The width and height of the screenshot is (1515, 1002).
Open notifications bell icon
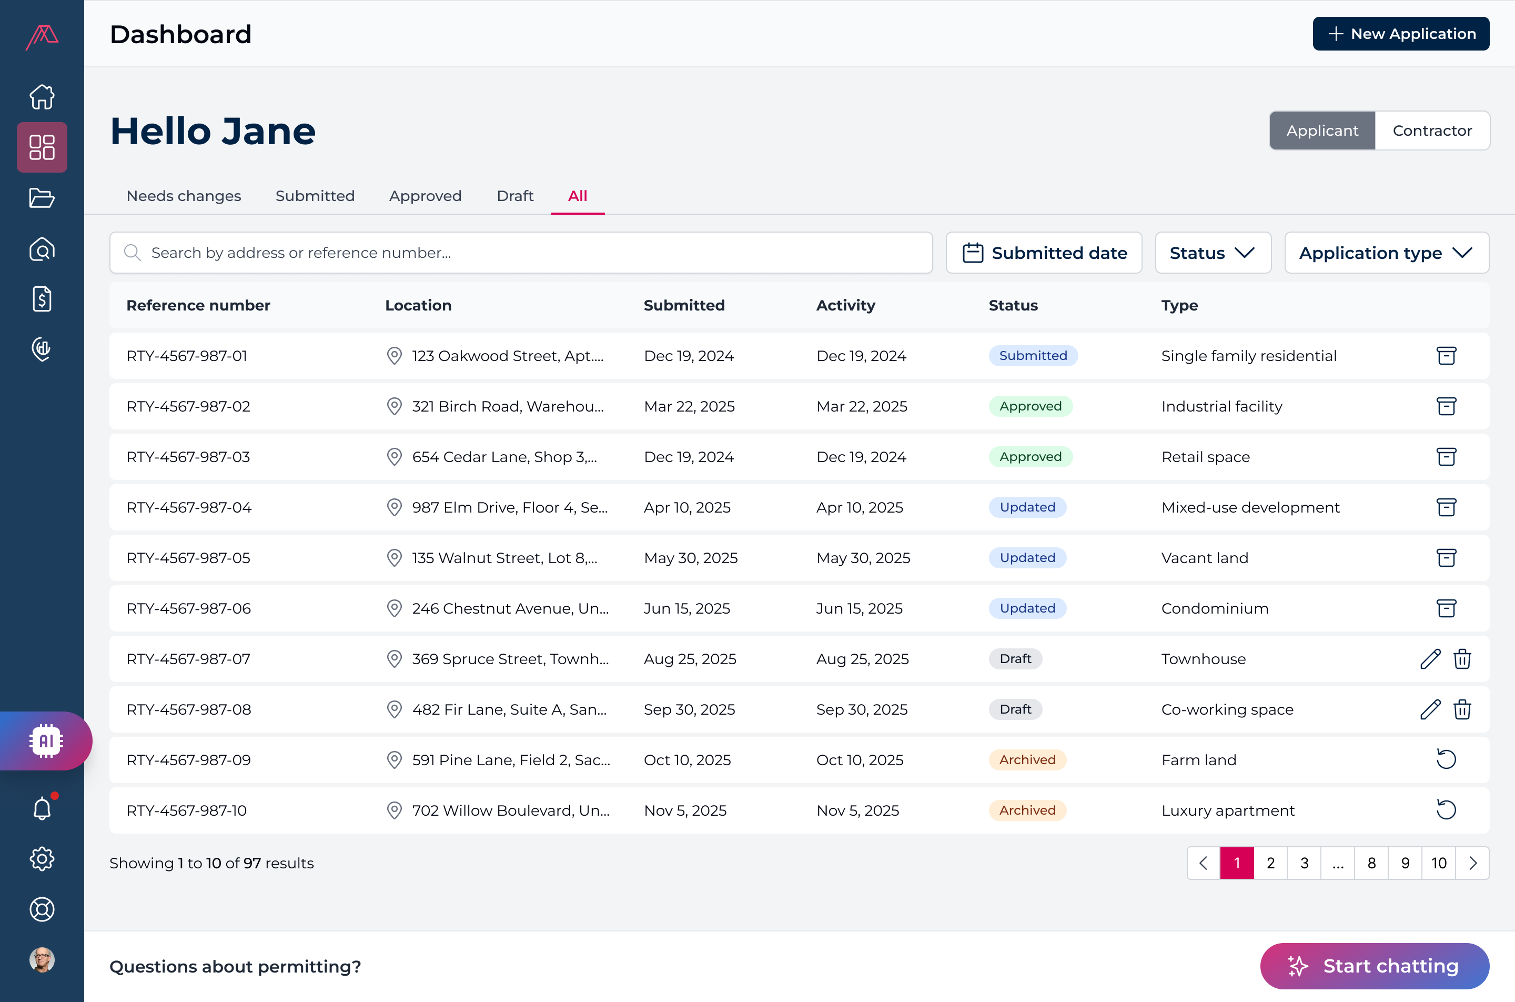[x=42, y=809]
